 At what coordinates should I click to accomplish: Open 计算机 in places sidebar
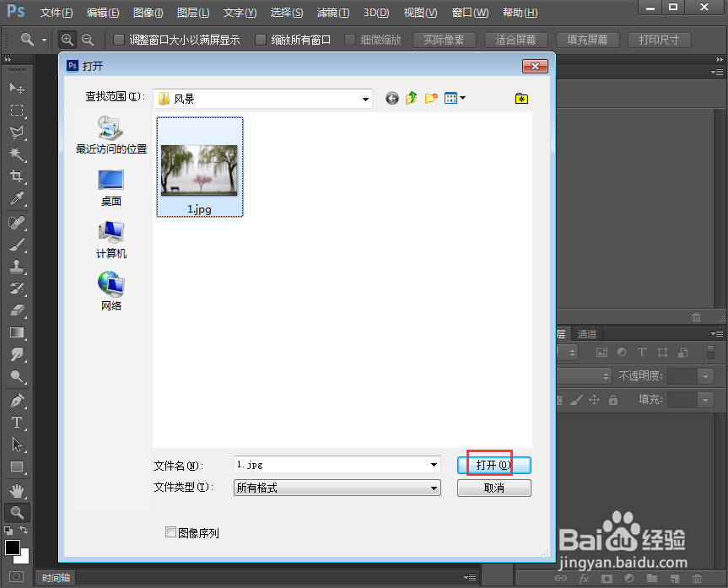[111, 240]
